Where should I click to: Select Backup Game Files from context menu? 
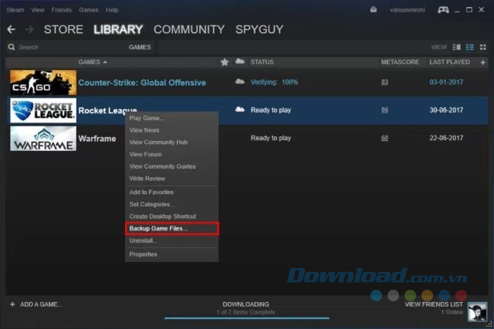158,229
